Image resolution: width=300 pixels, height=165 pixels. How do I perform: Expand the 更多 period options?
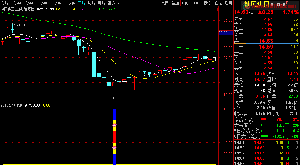coord(113,3)
